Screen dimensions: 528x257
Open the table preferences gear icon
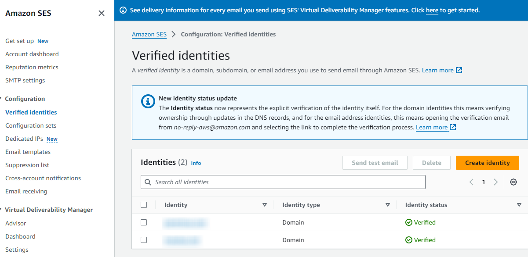(513, 182)
